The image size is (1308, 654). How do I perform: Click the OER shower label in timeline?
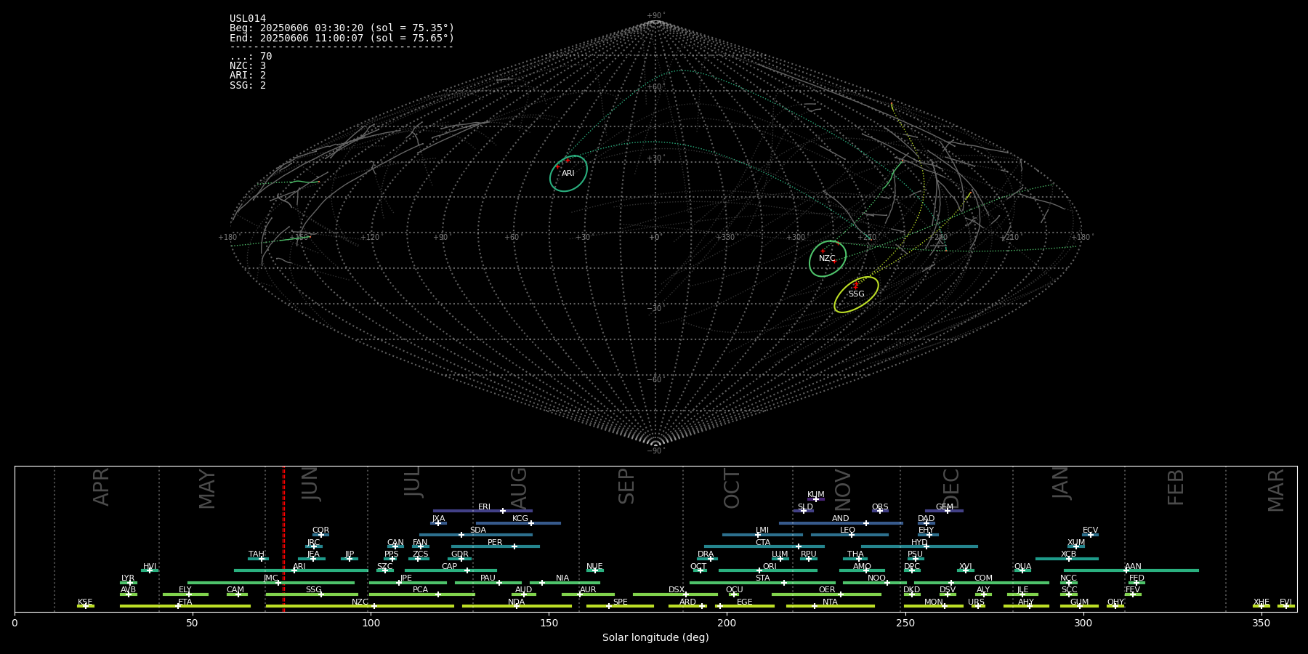tap(827, 590)
